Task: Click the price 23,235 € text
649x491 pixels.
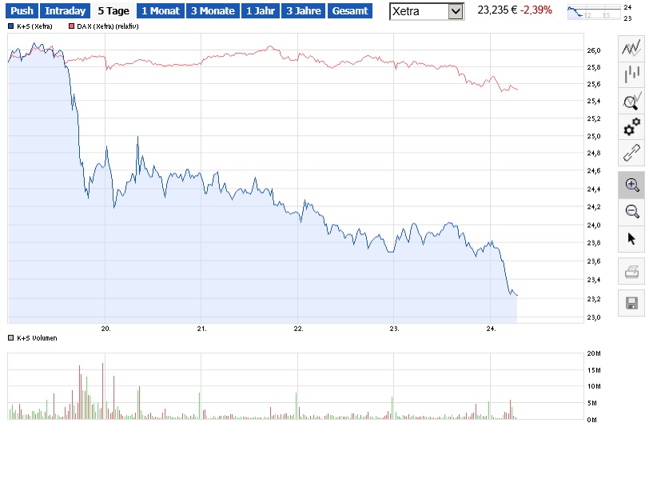Action: (497, 10)
